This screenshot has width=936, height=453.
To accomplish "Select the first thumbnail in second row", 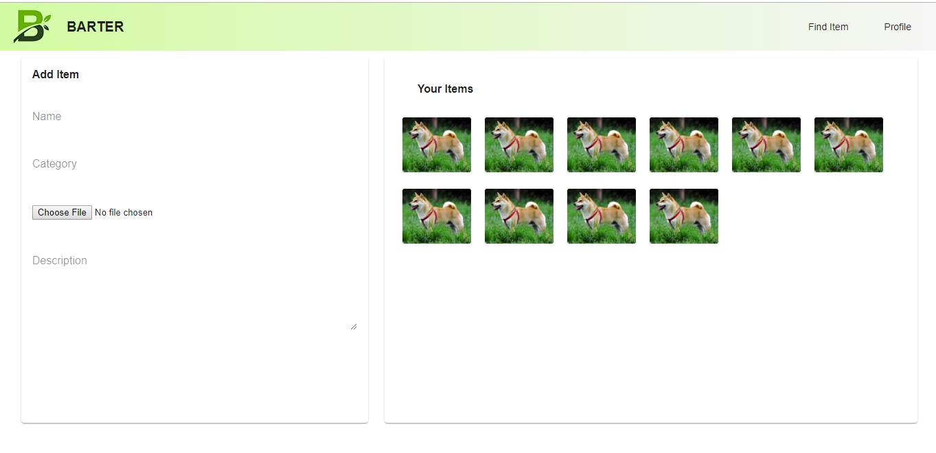I will point(437,216).
